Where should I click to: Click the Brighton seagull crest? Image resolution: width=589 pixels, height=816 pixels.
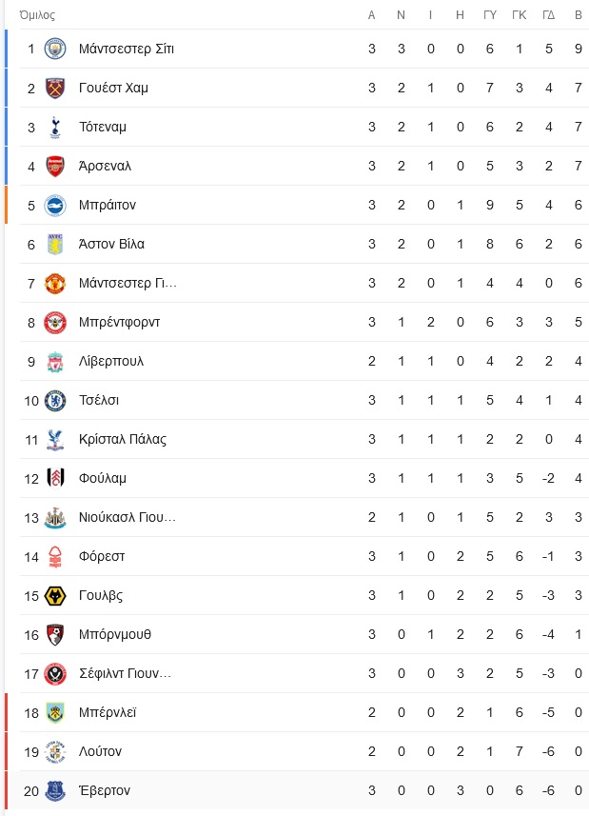pyautogui.click(x=55, y=205)
